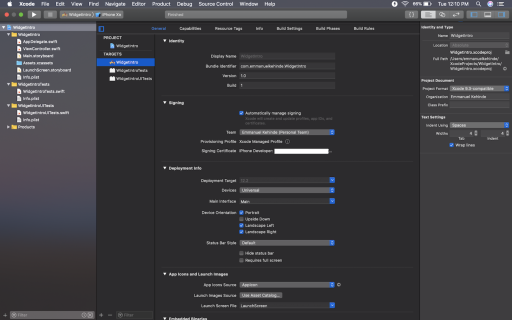Uncheck the Landscape Left orientation

tap(241, 225)
